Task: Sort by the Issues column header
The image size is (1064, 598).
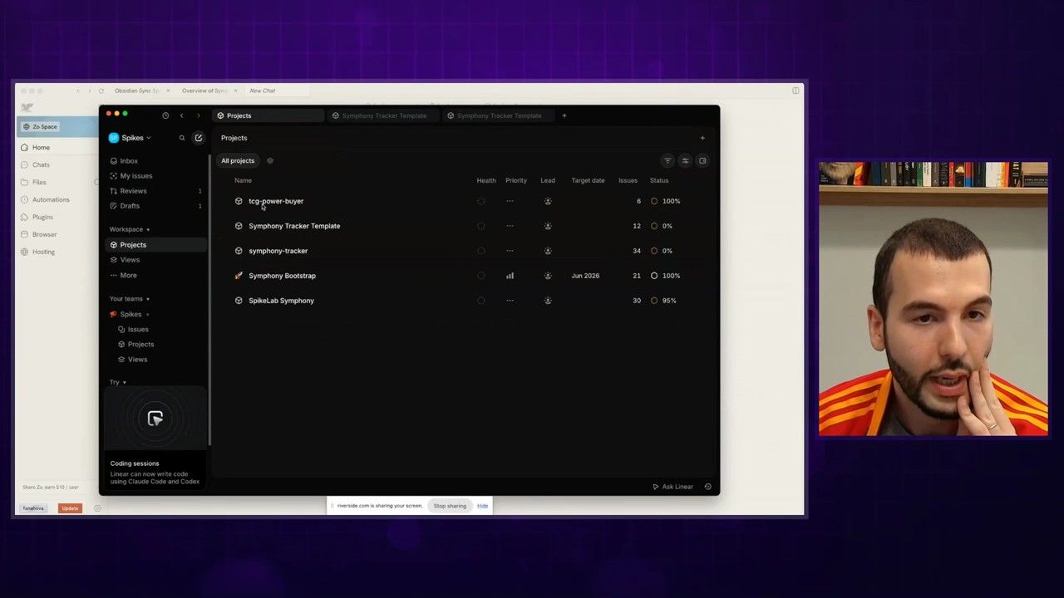Action: [628, 180]
